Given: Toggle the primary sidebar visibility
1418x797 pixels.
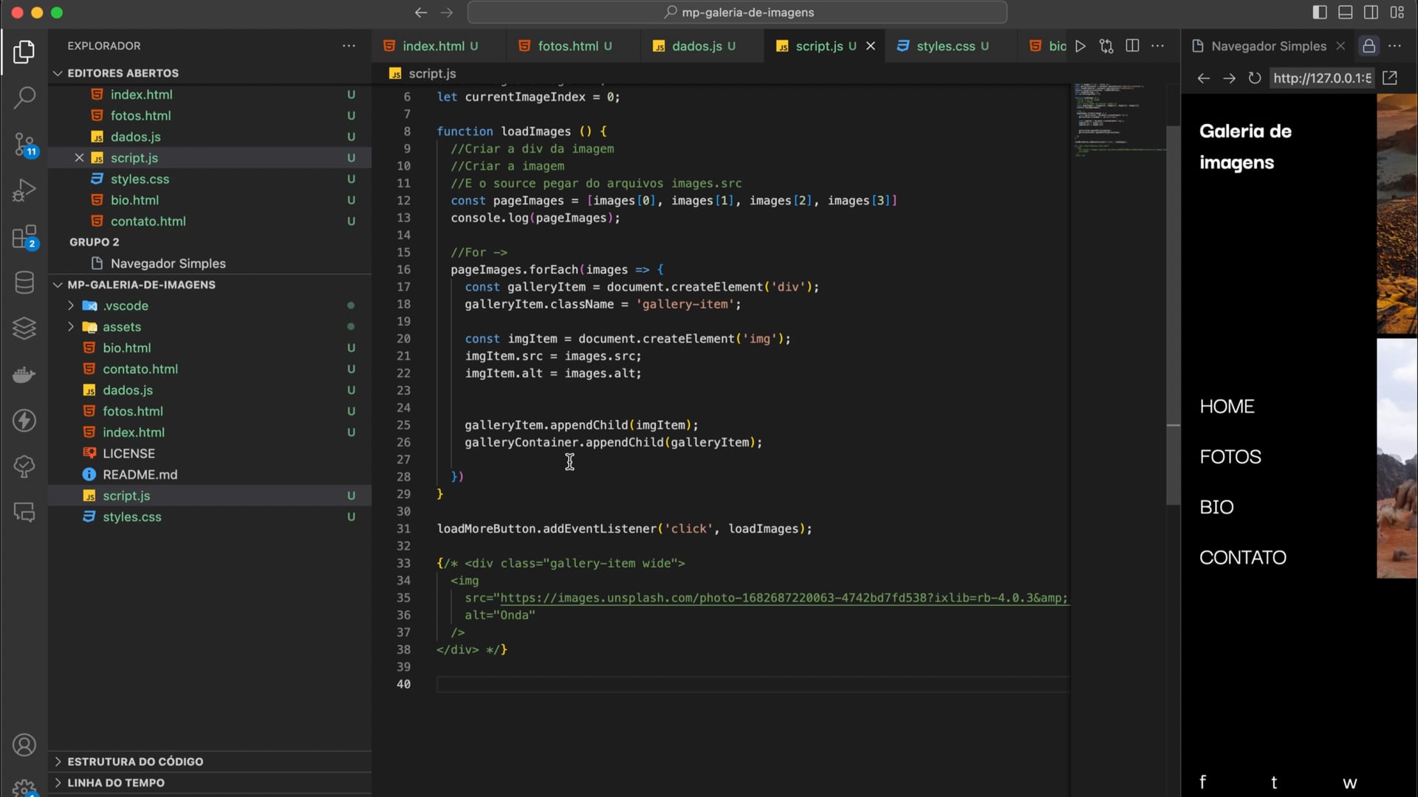Looking at the screenshot, I should pyautogui.click(x=1320, y=13).
